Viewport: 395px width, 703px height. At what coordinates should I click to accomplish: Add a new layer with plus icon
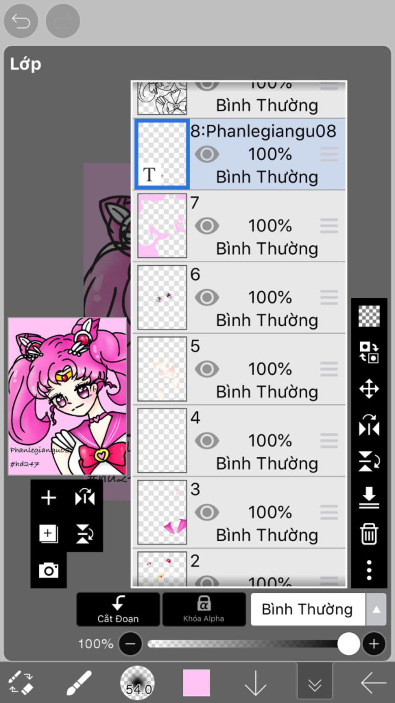(x=49, y=498)
